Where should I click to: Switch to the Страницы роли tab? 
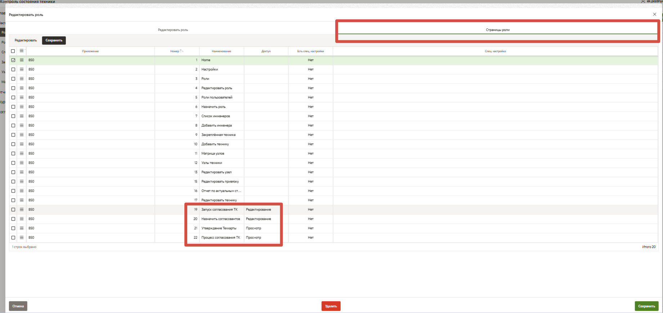pyautogui.click(x=497, y=30)
